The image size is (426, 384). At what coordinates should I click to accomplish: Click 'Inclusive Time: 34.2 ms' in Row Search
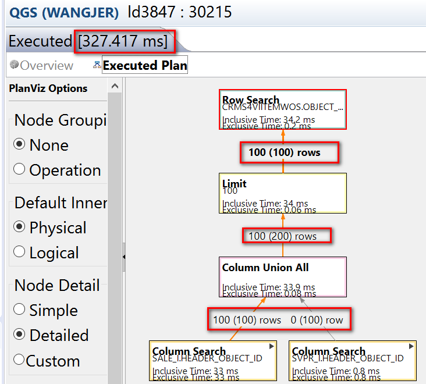click(x=268, y=119)
